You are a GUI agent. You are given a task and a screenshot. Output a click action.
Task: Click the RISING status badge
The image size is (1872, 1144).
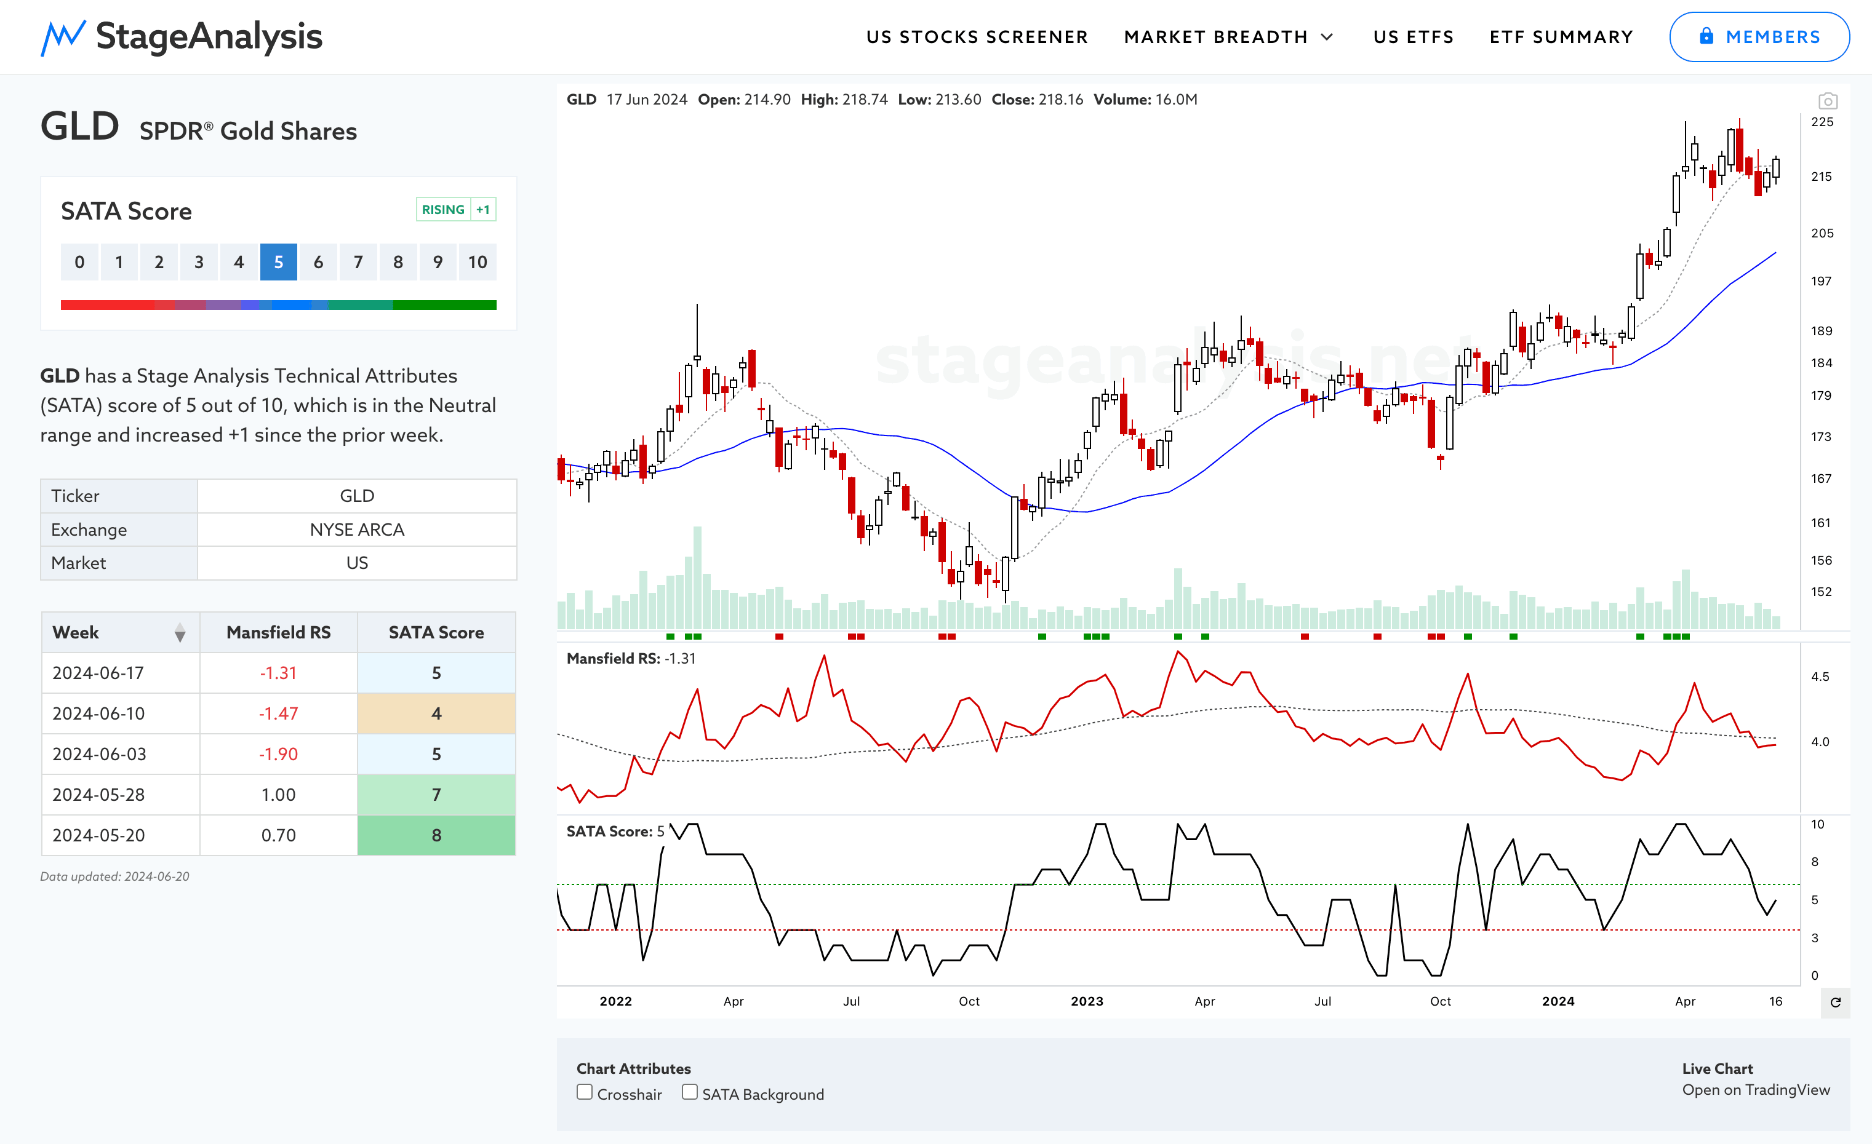pyautogui.click(x=443, y=210)
